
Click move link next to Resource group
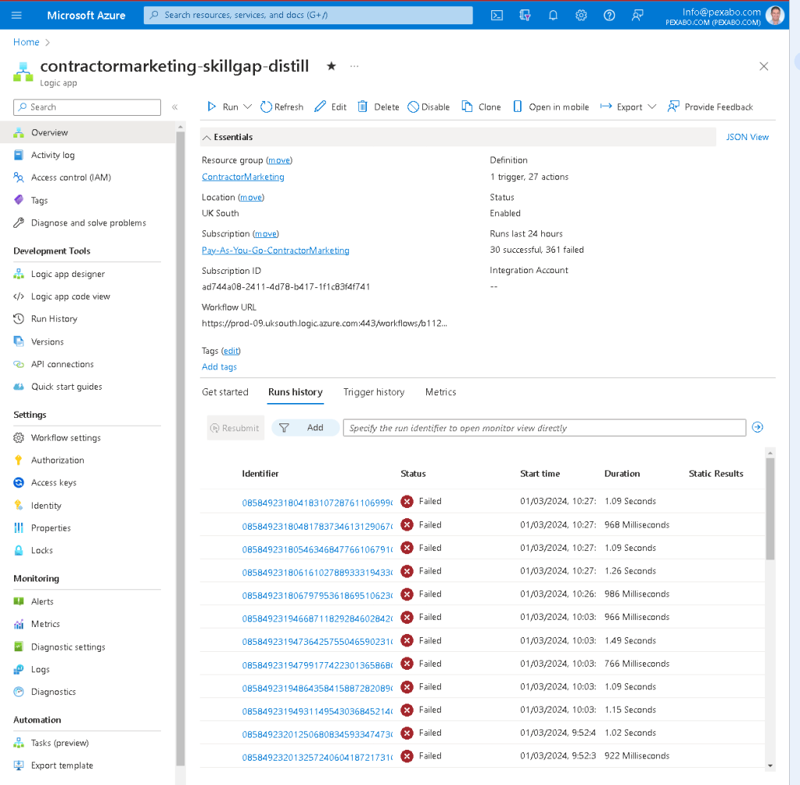(279, 160)
